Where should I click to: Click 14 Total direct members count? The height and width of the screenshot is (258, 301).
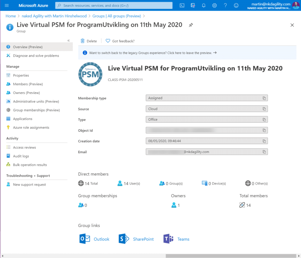coord(88,183)
